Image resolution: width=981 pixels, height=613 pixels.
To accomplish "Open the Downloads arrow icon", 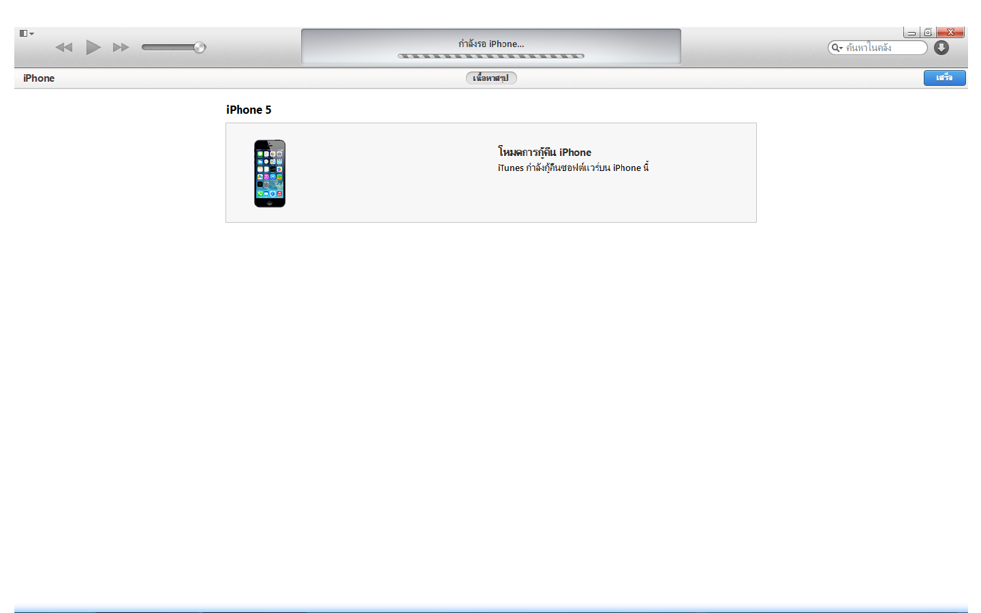I will pos(941,48).
